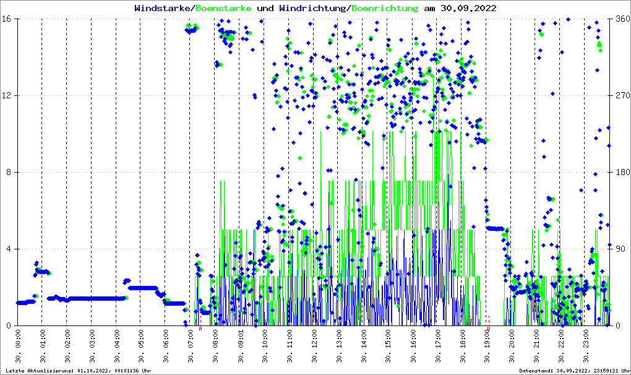Click the 'Letzte Aktualisierung' timestamp footer
Image resolution: width=631 pixels, height=375 pixels.
click(x=79, y=371)
